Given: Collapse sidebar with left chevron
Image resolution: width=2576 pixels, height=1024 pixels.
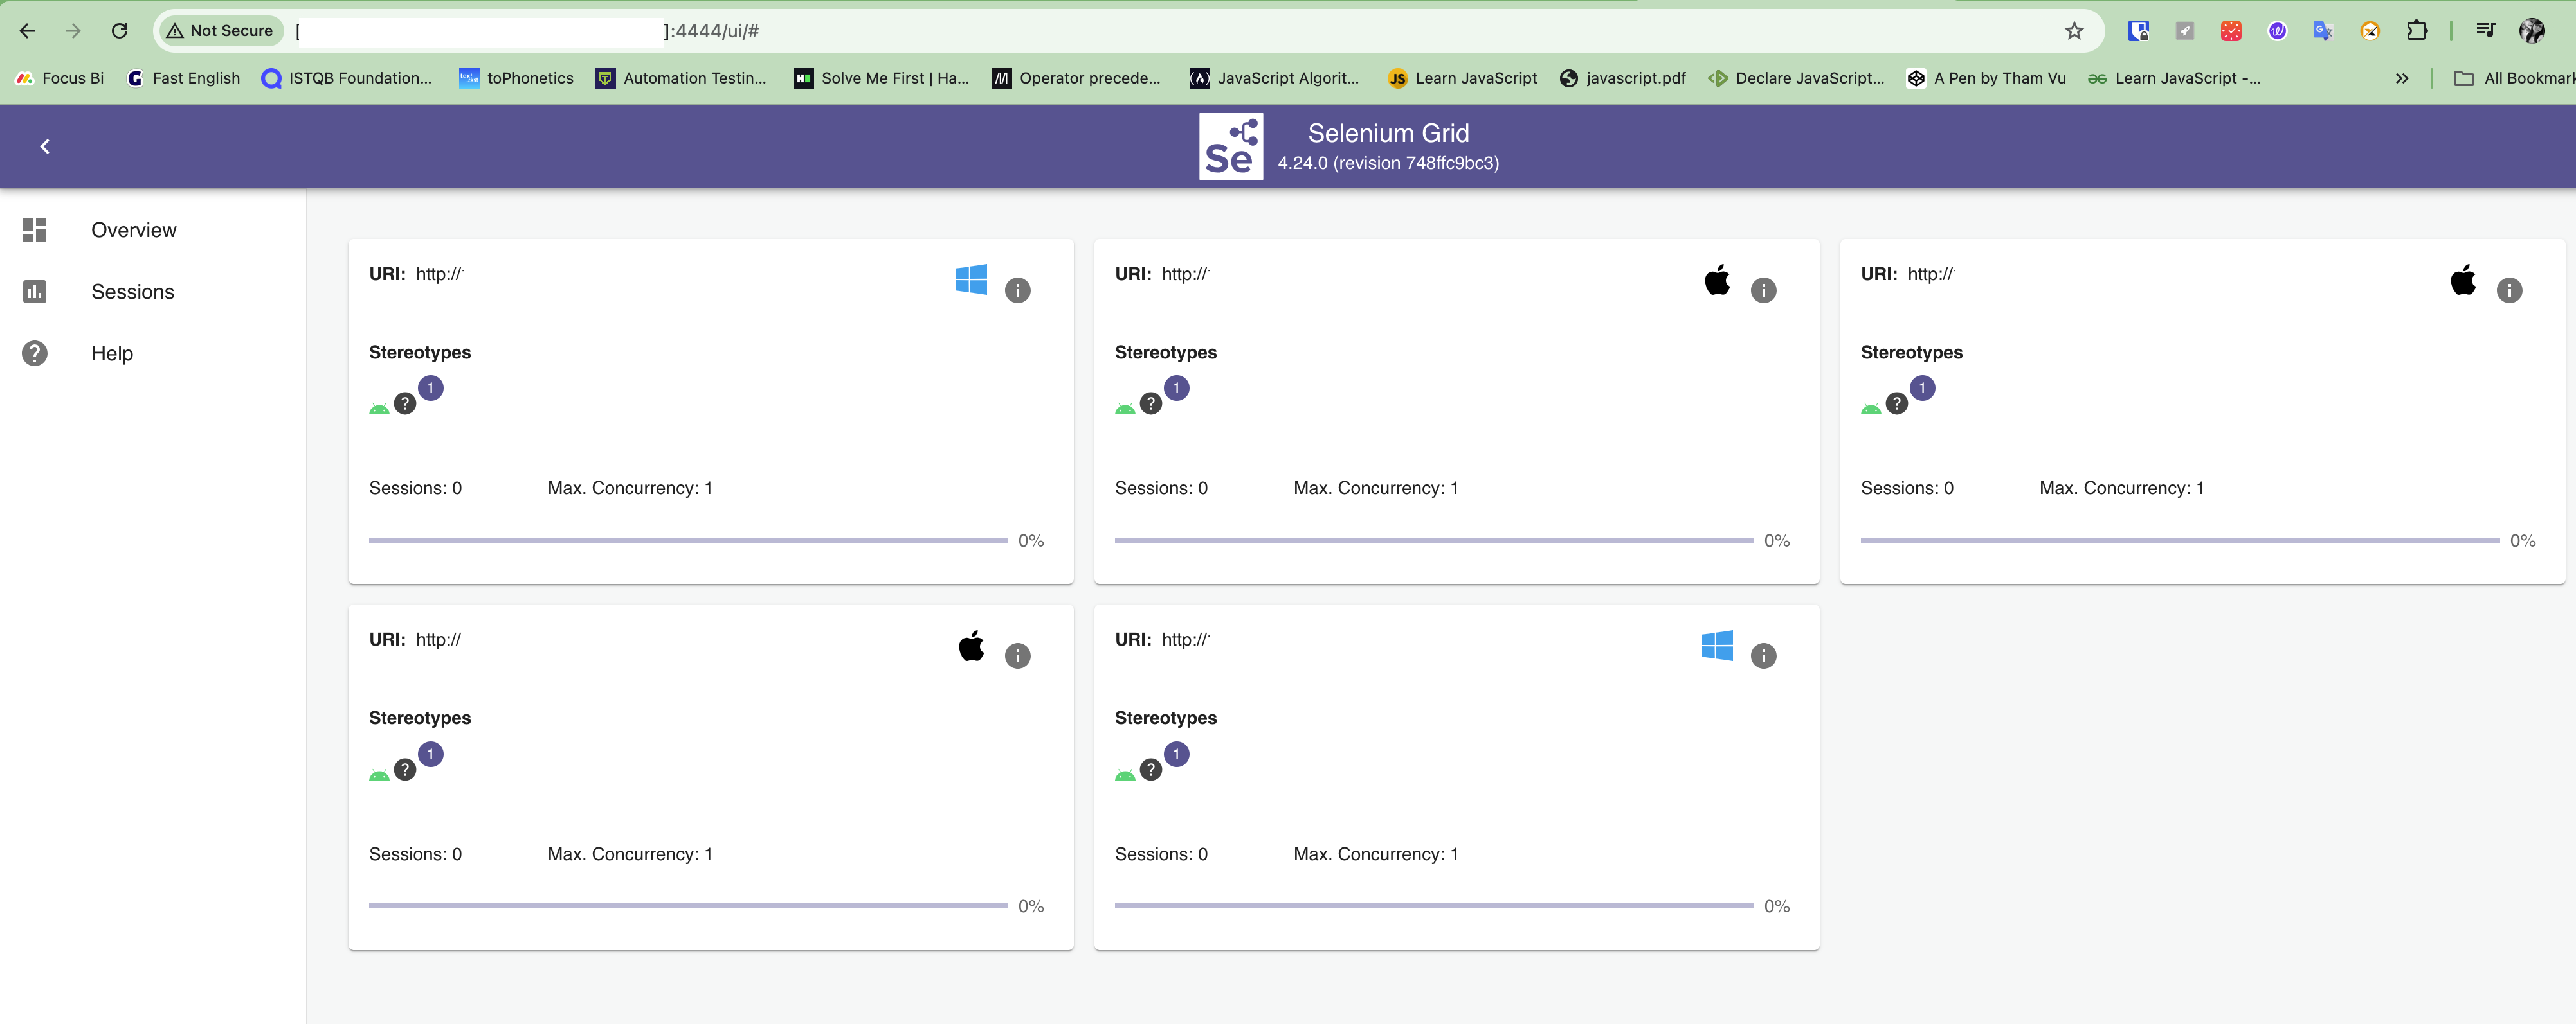Looking at the screenshot, I should point(45,147).
